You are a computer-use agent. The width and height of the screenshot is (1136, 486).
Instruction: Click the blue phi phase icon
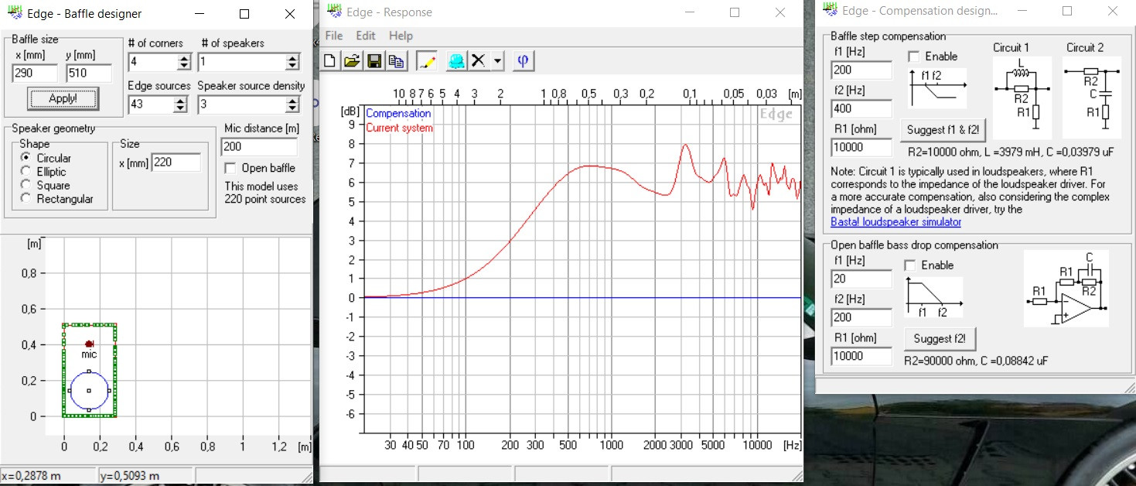tap(523, 61)
